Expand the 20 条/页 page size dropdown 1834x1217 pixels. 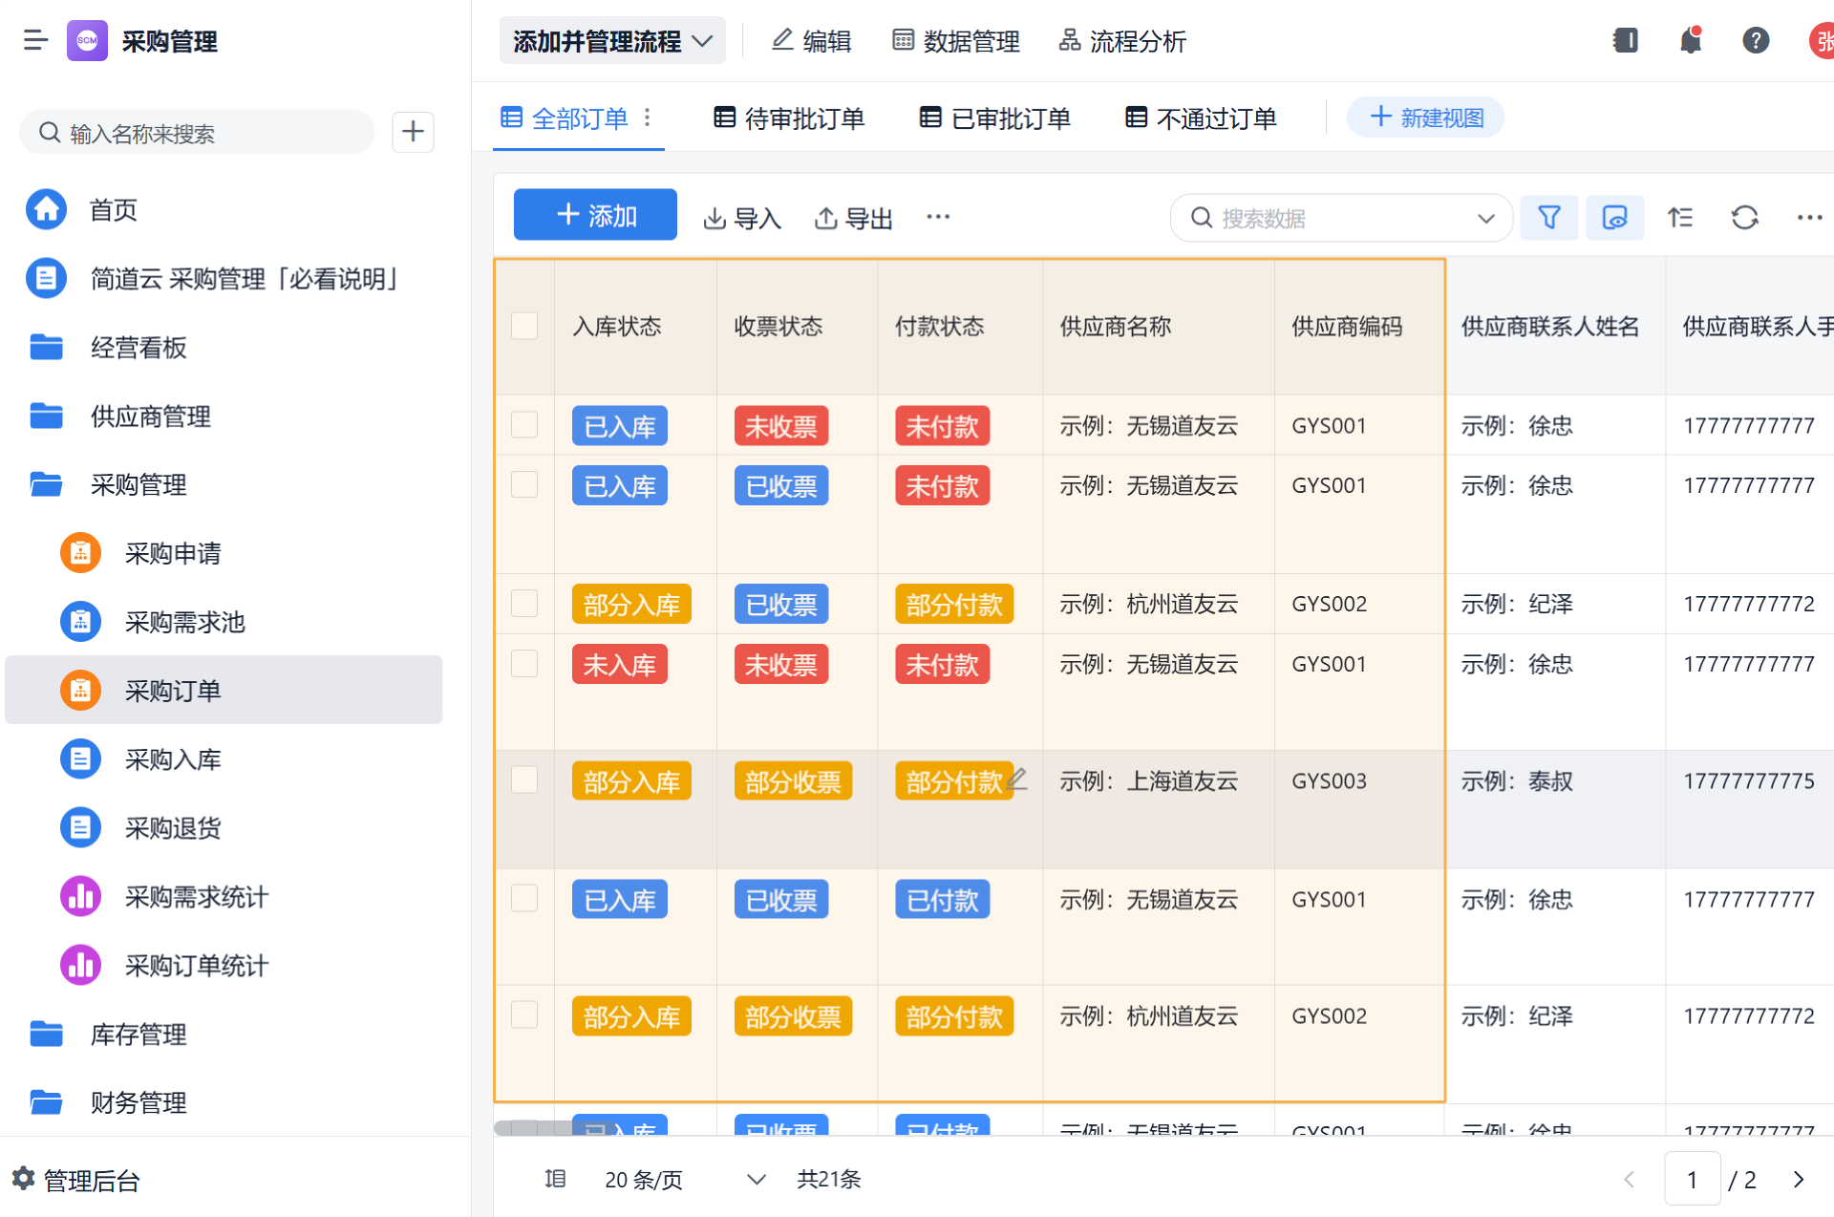coord(755,1180)
